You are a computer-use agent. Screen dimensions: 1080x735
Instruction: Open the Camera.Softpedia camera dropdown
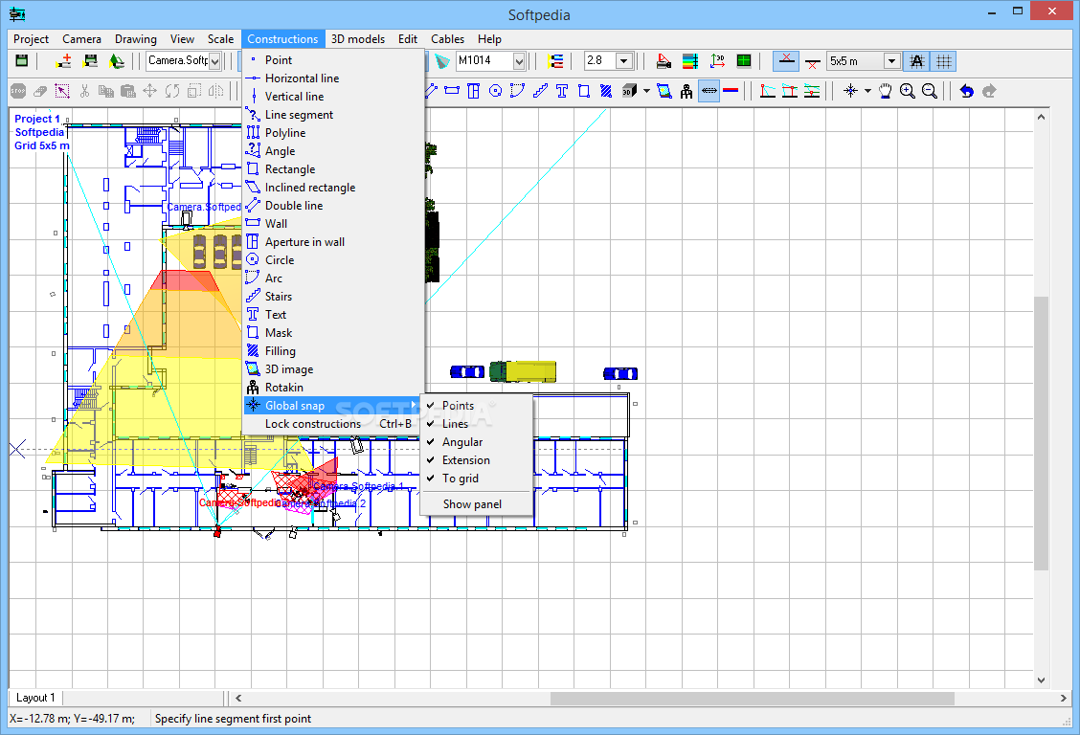pos(214,61)
